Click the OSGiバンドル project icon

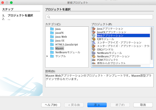click(x=94, y=49)
